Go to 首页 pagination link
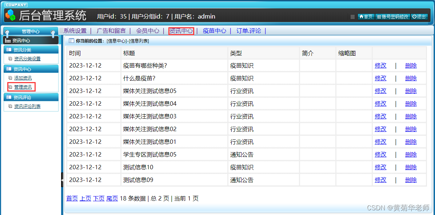Viewport: 435px width, 215px height. 72,198
